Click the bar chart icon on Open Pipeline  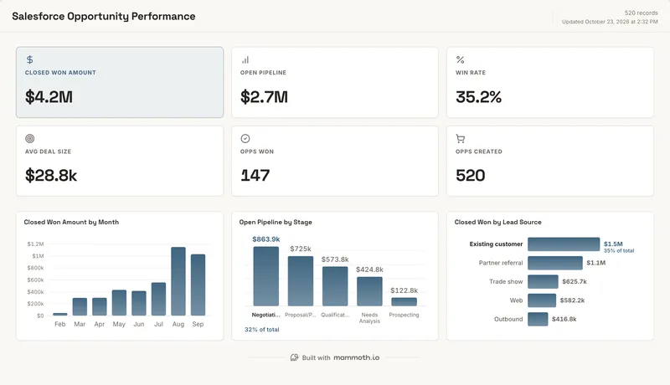[x=245, y=59]
